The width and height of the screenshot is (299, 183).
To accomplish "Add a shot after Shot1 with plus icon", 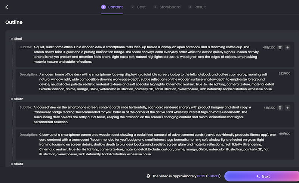I will (x=287, y=47).
